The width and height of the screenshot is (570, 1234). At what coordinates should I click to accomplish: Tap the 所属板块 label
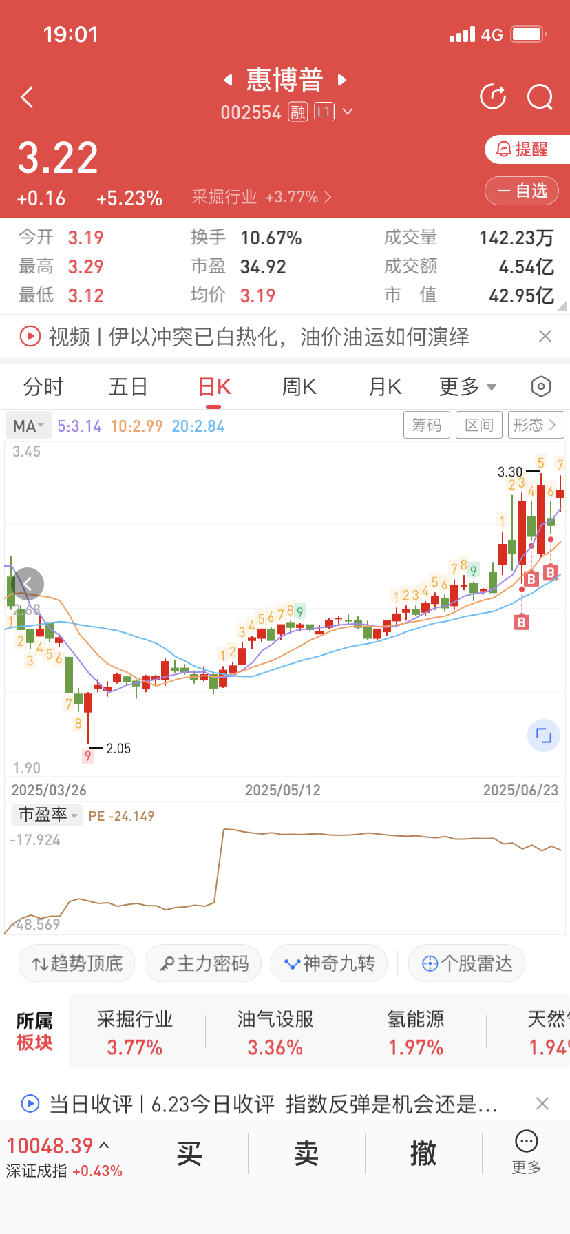[x=34, y=1032]
